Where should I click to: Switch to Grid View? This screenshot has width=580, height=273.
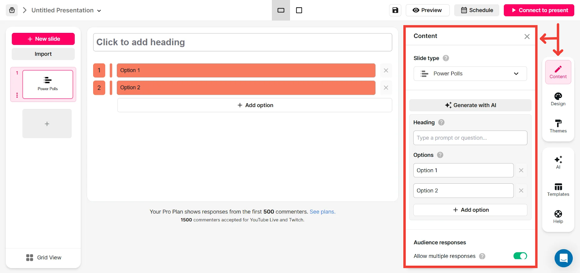[43, 257]
